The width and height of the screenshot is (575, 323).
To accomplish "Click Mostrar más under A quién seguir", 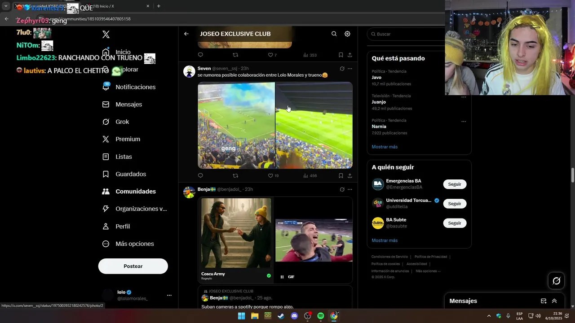I will [385, 240].
